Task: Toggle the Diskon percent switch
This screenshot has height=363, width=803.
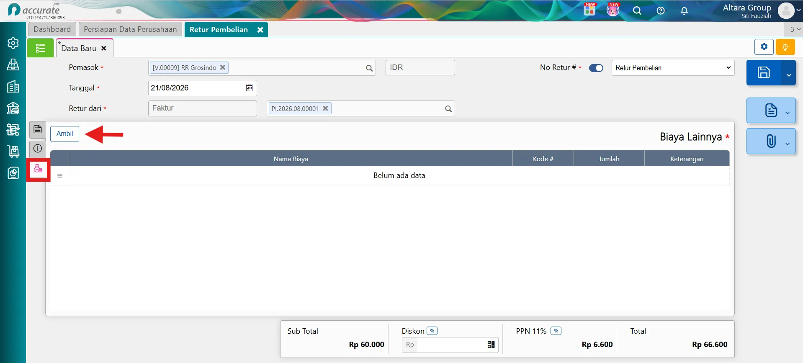Action: [x=432, y=331]
